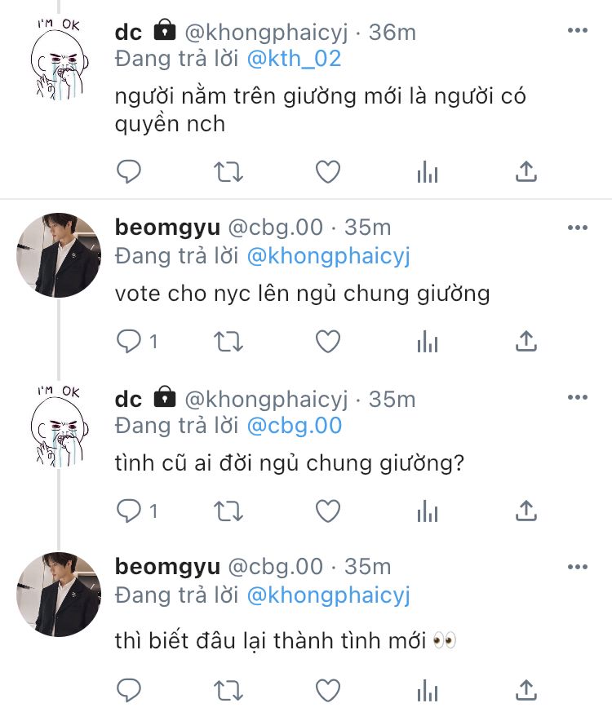Open more options on dc's 36m tweet
The image size is (612, 712).
click(x=578, y=30)
